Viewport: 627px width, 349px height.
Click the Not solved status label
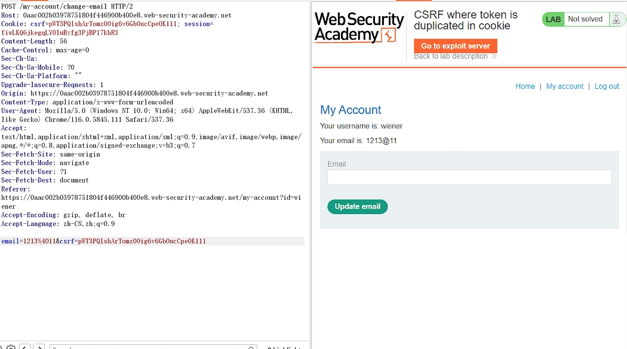[x=585, y=19]
